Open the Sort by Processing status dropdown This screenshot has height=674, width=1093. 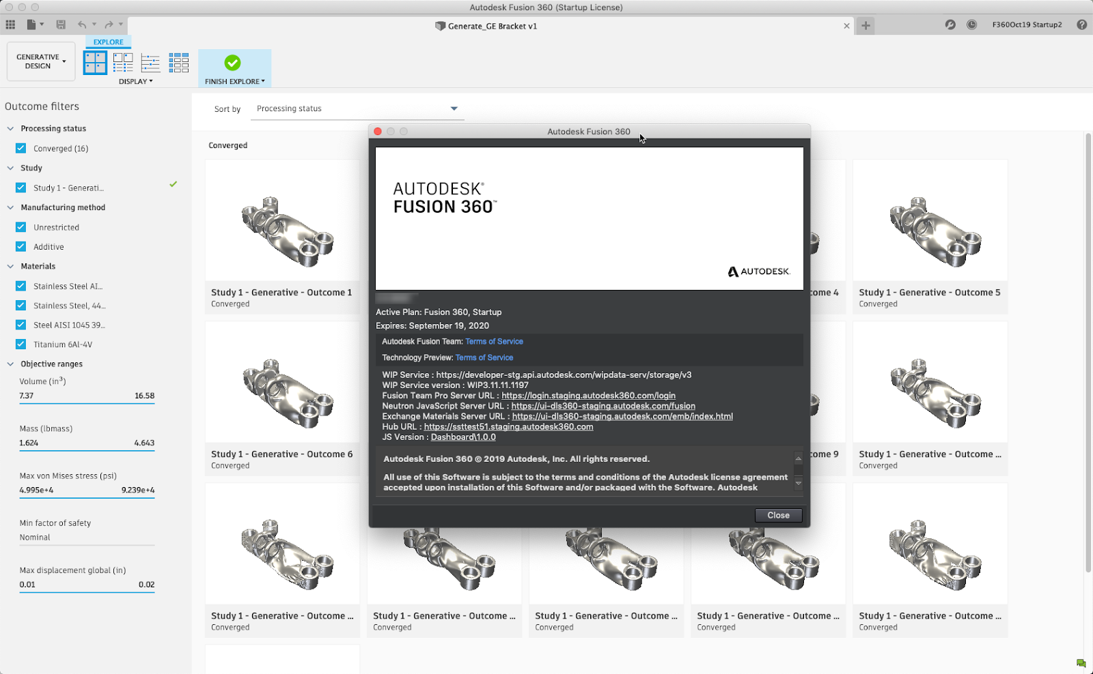click(357, 108)
